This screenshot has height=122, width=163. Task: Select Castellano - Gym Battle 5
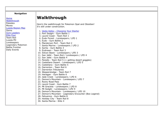coord(55,65)
